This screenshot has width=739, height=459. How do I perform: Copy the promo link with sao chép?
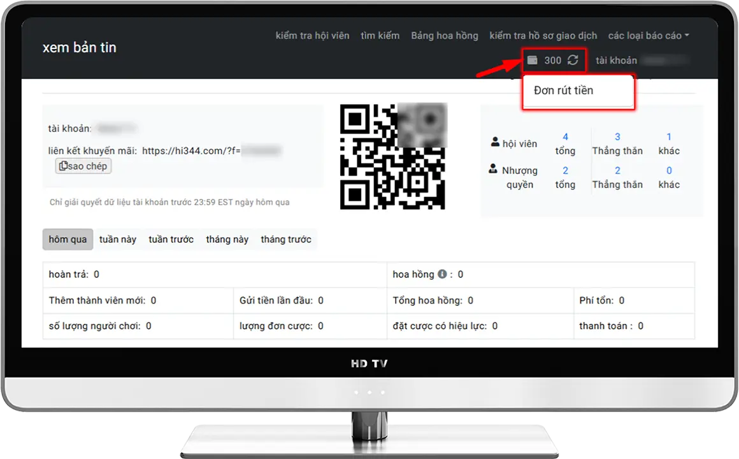coord(83,166)
